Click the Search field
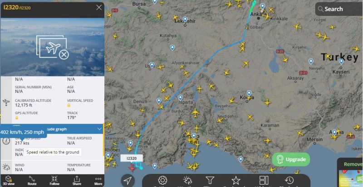The height and width of the screenshot is (187, 363). [339, 9]
